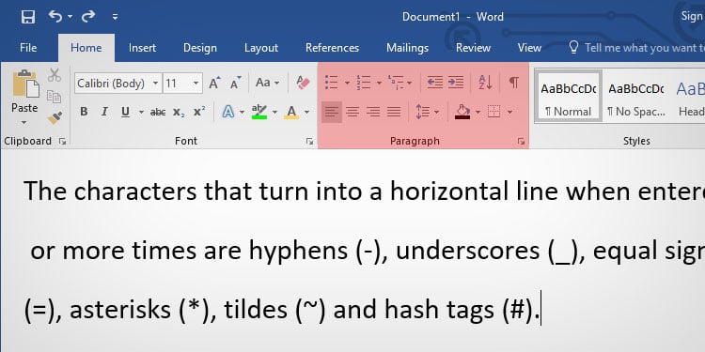Open the Change Case Aa menu
705x352 pixels.
coord(267,83)
